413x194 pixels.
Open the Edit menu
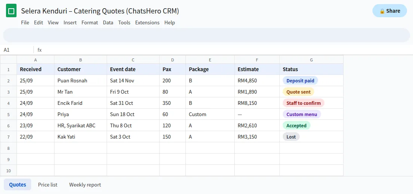click(x=38, y=22)
